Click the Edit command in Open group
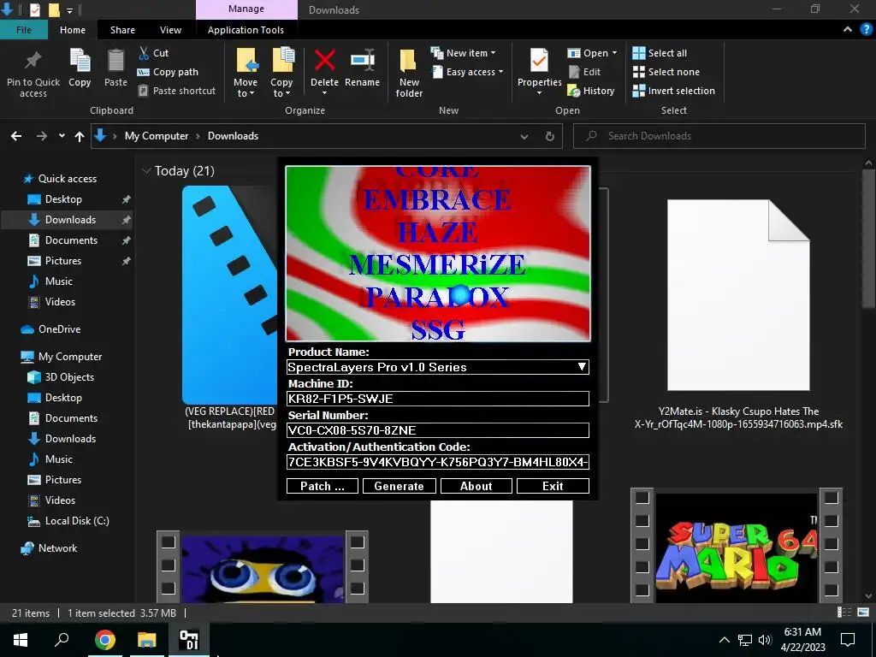The width and height of the screenshot is (876, 657). pos(584,72)
